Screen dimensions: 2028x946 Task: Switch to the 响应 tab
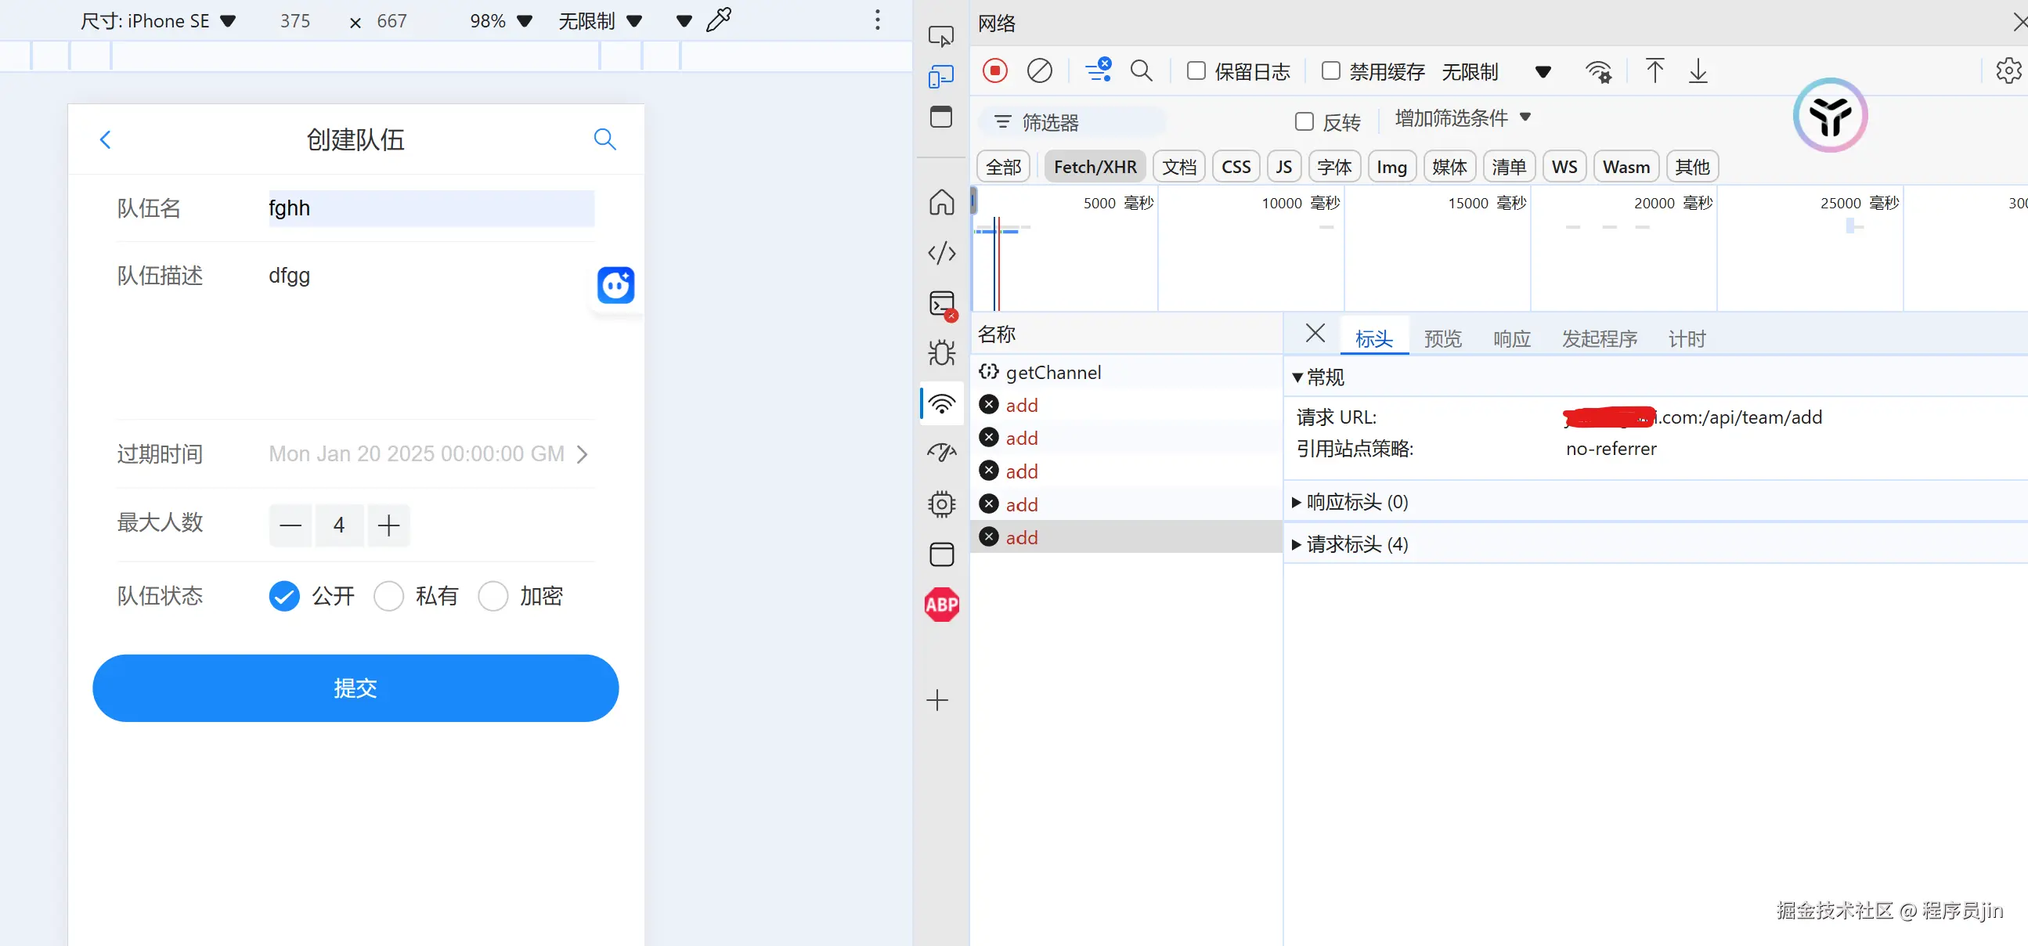click(1510, 339)
